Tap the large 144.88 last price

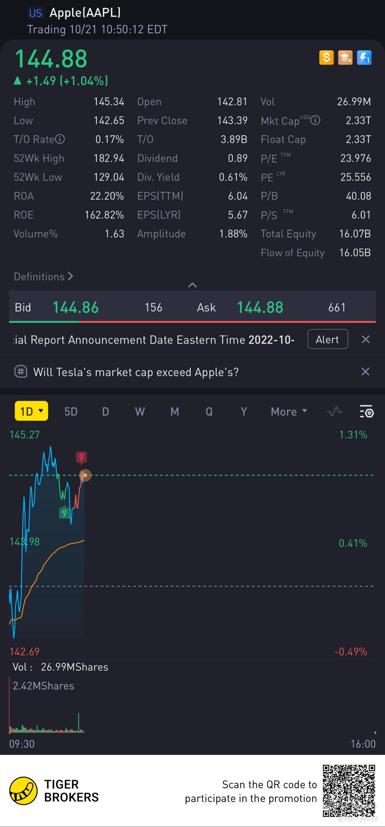[x=51, y=58]
